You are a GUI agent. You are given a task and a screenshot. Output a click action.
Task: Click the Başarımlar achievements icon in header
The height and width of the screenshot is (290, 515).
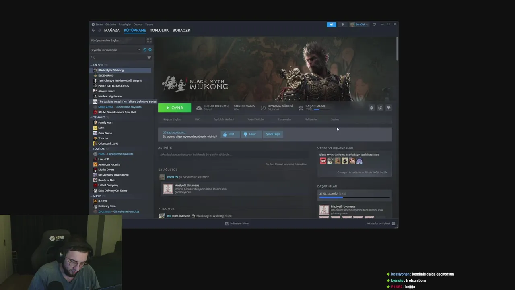tap(301, 108)
